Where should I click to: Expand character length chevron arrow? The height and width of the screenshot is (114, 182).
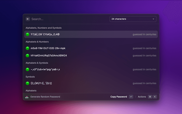tap(154, 19)
